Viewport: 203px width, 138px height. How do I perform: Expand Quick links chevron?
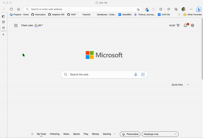pyautogui.click(x=188, y=85)
